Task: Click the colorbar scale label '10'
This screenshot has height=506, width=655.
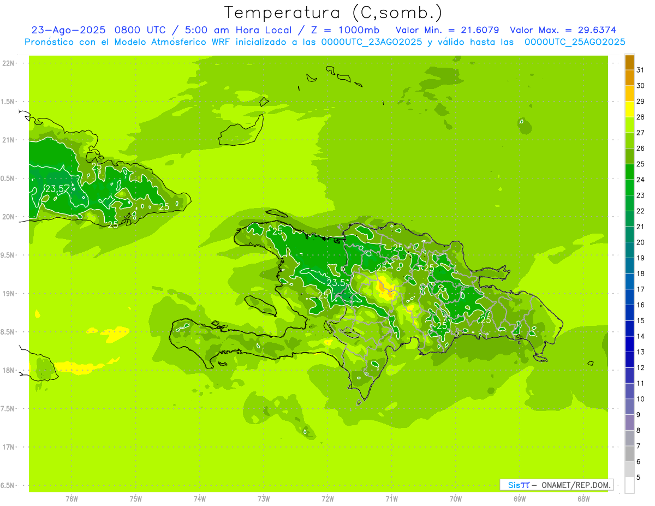Action: pyautogui.click(x=641, y=399)
